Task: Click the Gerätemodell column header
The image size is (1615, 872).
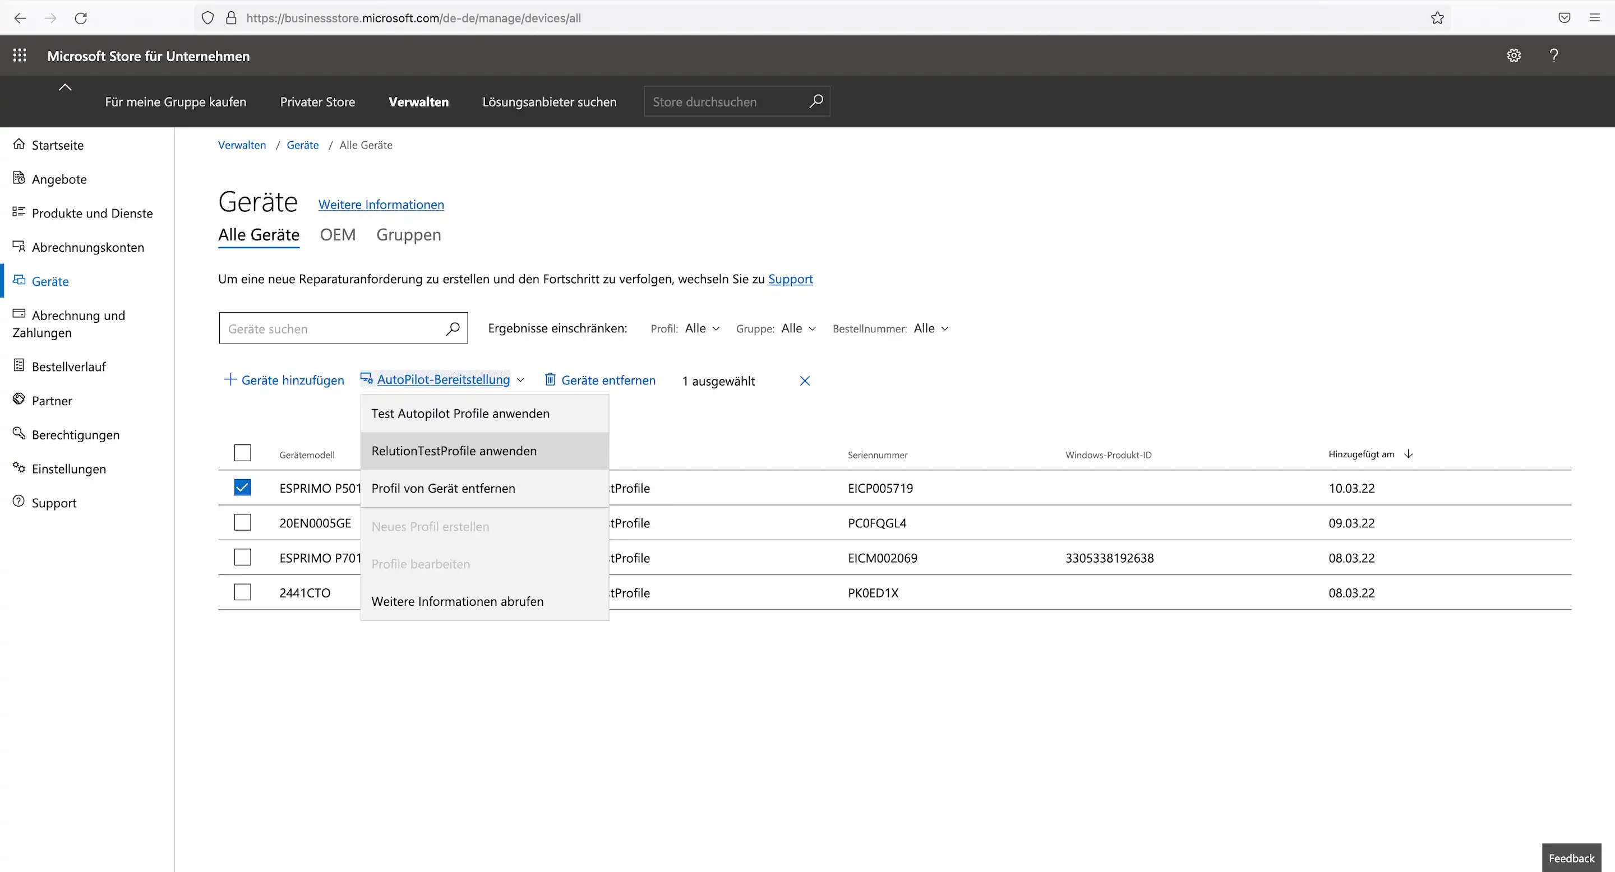Action: click(x=307, y=455)
